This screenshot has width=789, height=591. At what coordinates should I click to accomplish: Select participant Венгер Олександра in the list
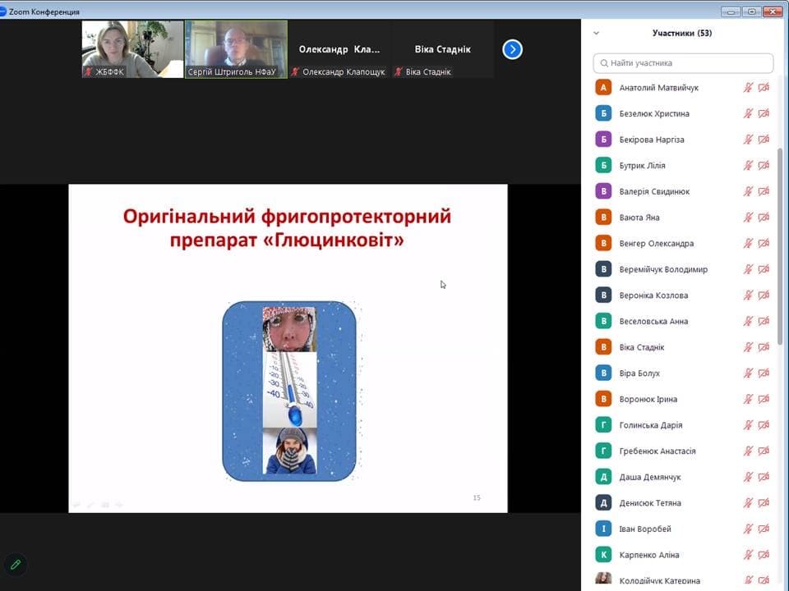point(682,243)
